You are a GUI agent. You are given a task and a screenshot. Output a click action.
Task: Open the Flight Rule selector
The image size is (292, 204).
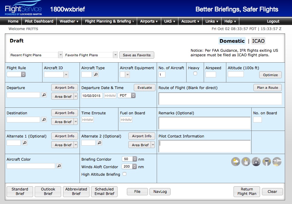coord(16,74)
